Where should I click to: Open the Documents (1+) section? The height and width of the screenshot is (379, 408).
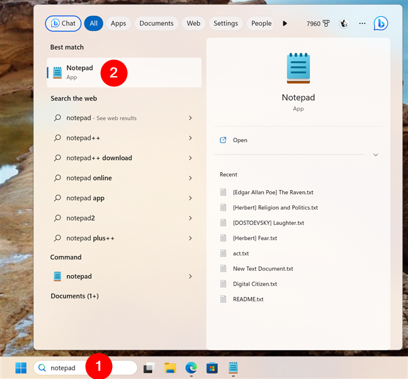click(75, 296)
